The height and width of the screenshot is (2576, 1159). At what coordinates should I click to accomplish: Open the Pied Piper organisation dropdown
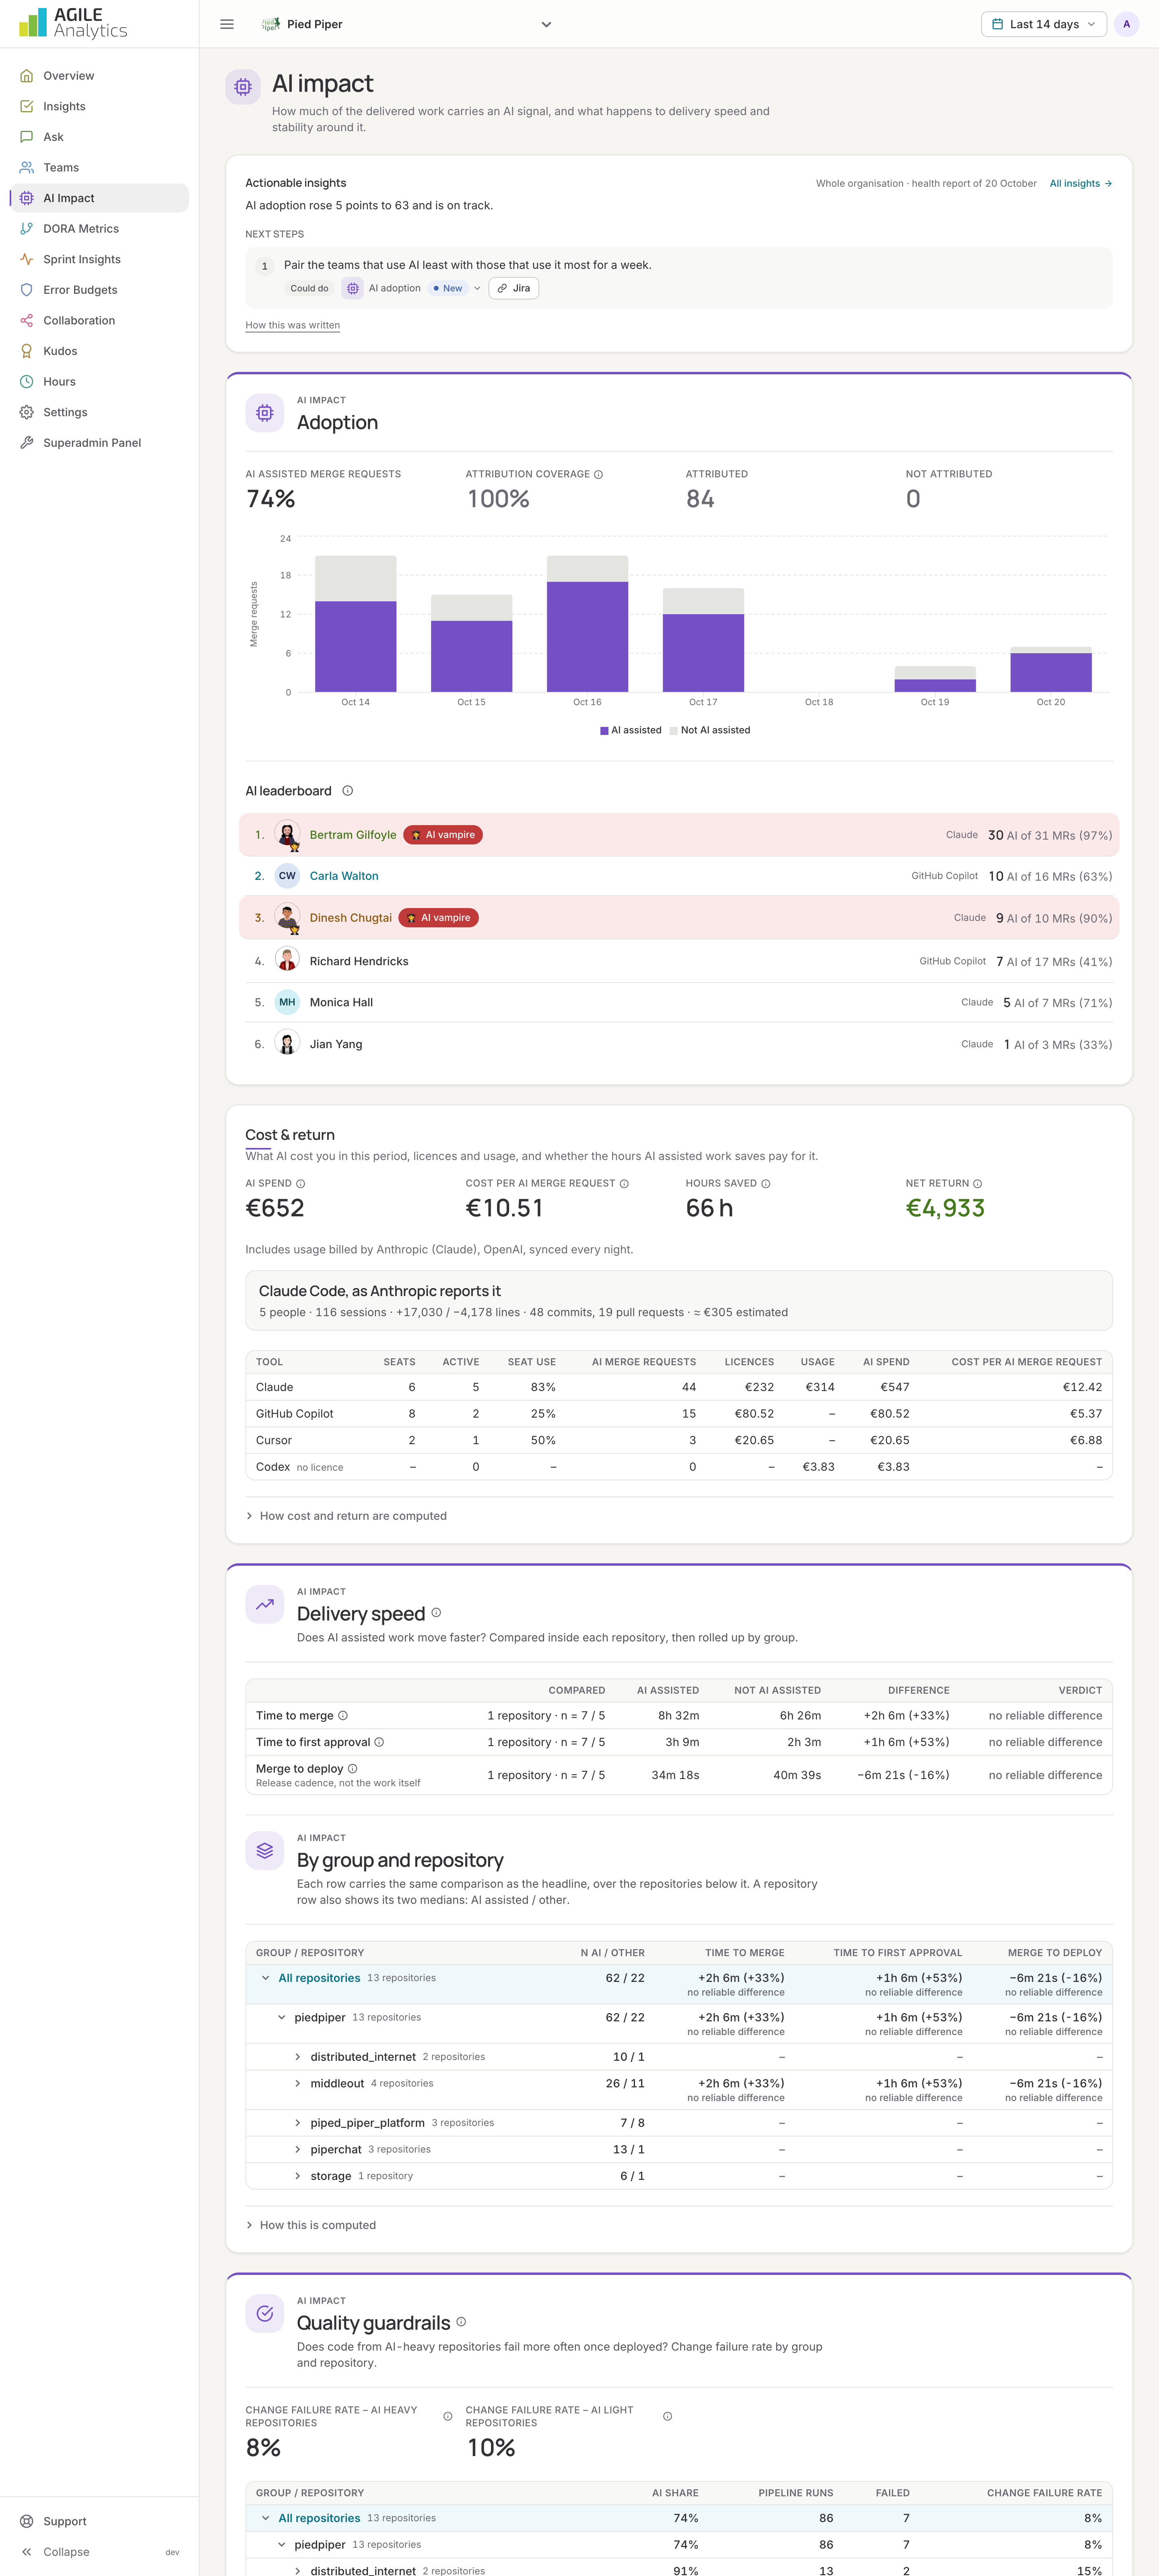coord(406,24)
